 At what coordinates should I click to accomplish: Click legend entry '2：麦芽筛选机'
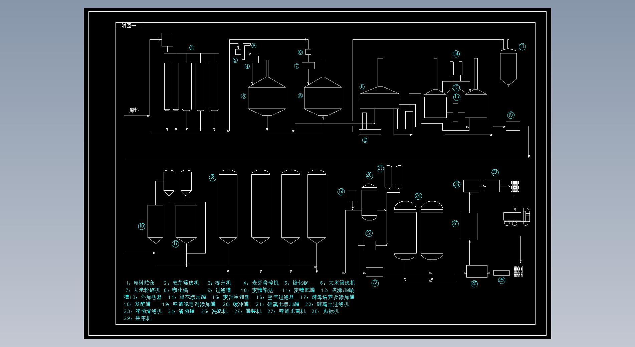181,283
